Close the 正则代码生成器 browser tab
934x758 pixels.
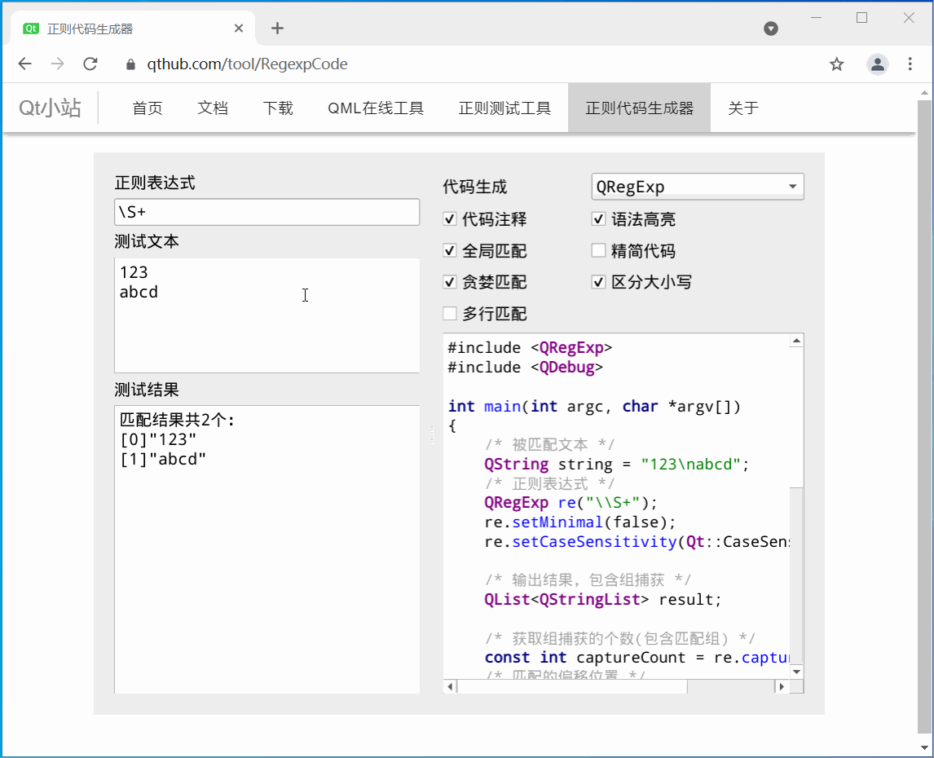point(239,29)
